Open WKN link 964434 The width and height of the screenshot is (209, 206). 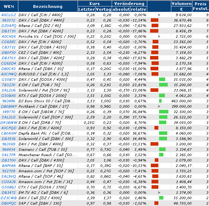[9, 150]
